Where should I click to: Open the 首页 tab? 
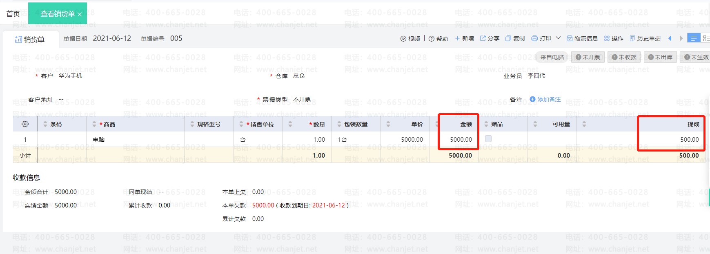point(13,14)
